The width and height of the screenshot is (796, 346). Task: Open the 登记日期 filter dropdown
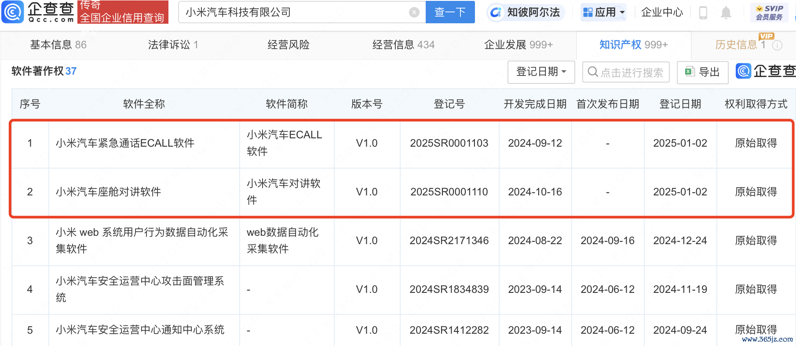pos(541,72)
